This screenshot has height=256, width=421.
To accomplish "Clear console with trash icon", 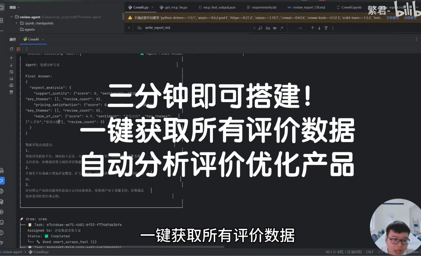I will click(x=11, y=92).
